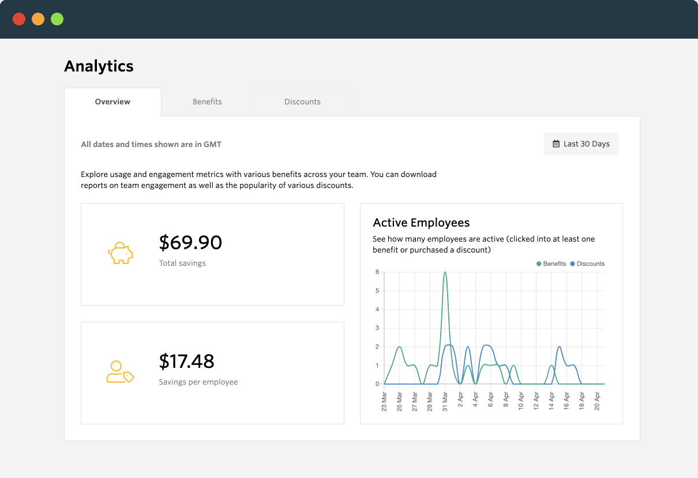Open the Benefits tab
This screenshot has width=698, height=478.
tap(207, 102)
